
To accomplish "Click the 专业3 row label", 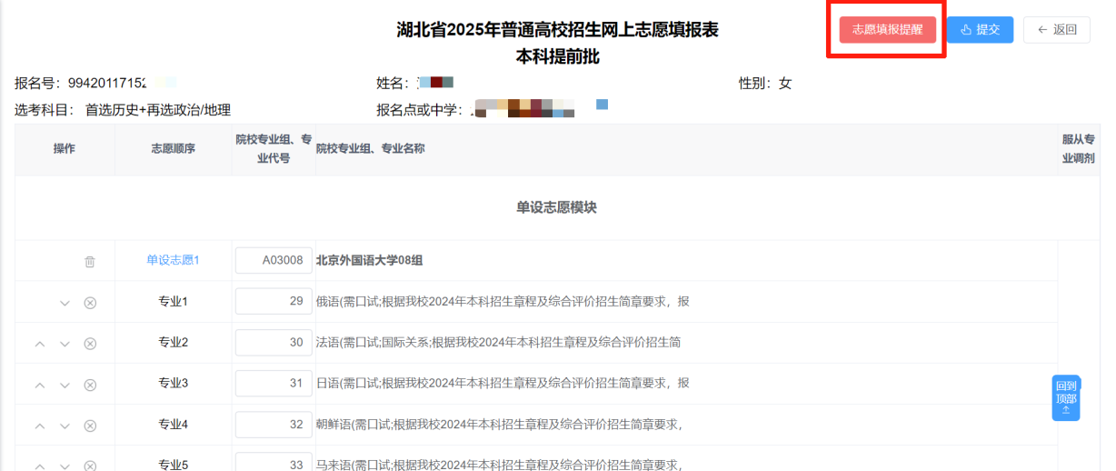I will (173, 383).
